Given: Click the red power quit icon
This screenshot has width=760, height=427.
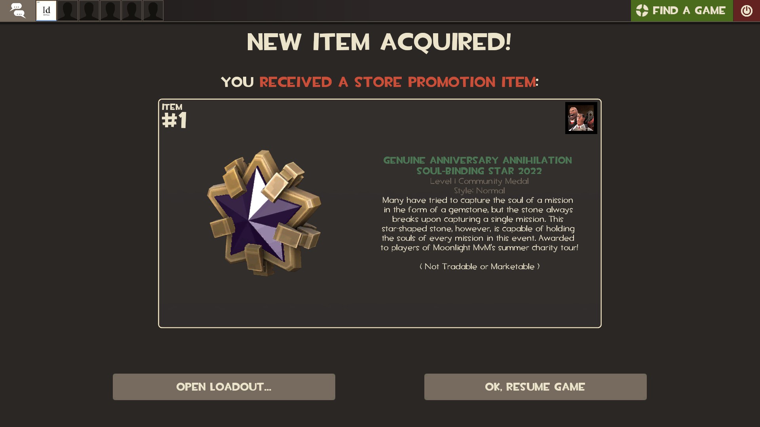Looking at the screenshot, I should [747, 11].
